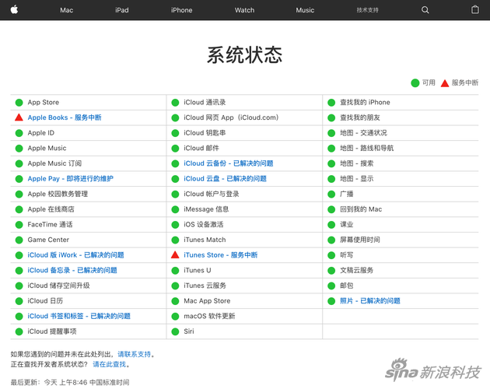
Task: Click the 请联系支持 link
Action: tap(134, 354)
